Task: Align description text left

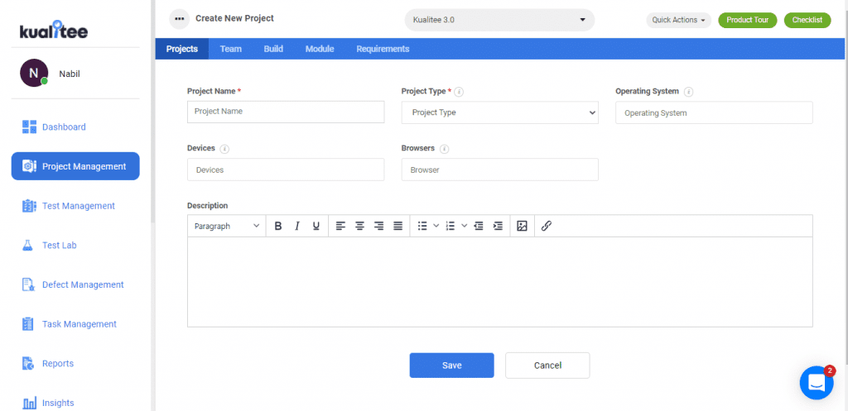Action: tap(340, 227)
